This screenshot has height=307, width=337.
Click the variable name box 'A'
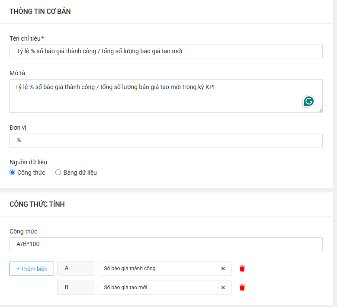76,269
